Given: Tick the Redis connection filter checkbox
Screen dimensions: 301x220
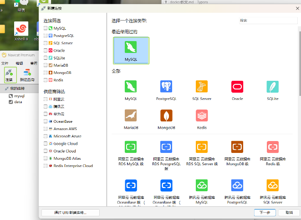Looking at the screenshot, I should pyautogui.click(x=46, y=80).
